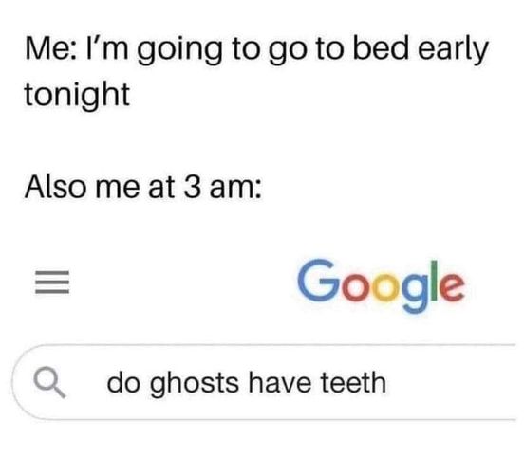Screen dimensions: 524x475
Task: Click the blue capital G in Google
Action: 317,281
